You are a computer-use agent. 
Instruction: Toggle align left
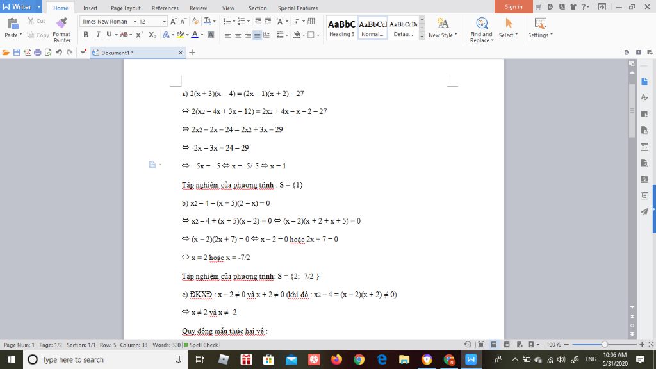tap(228, 35)
